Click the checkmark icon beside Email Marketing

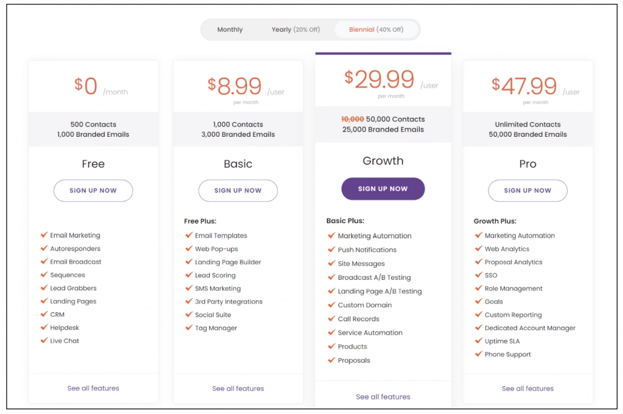click(x=44, y=235)
